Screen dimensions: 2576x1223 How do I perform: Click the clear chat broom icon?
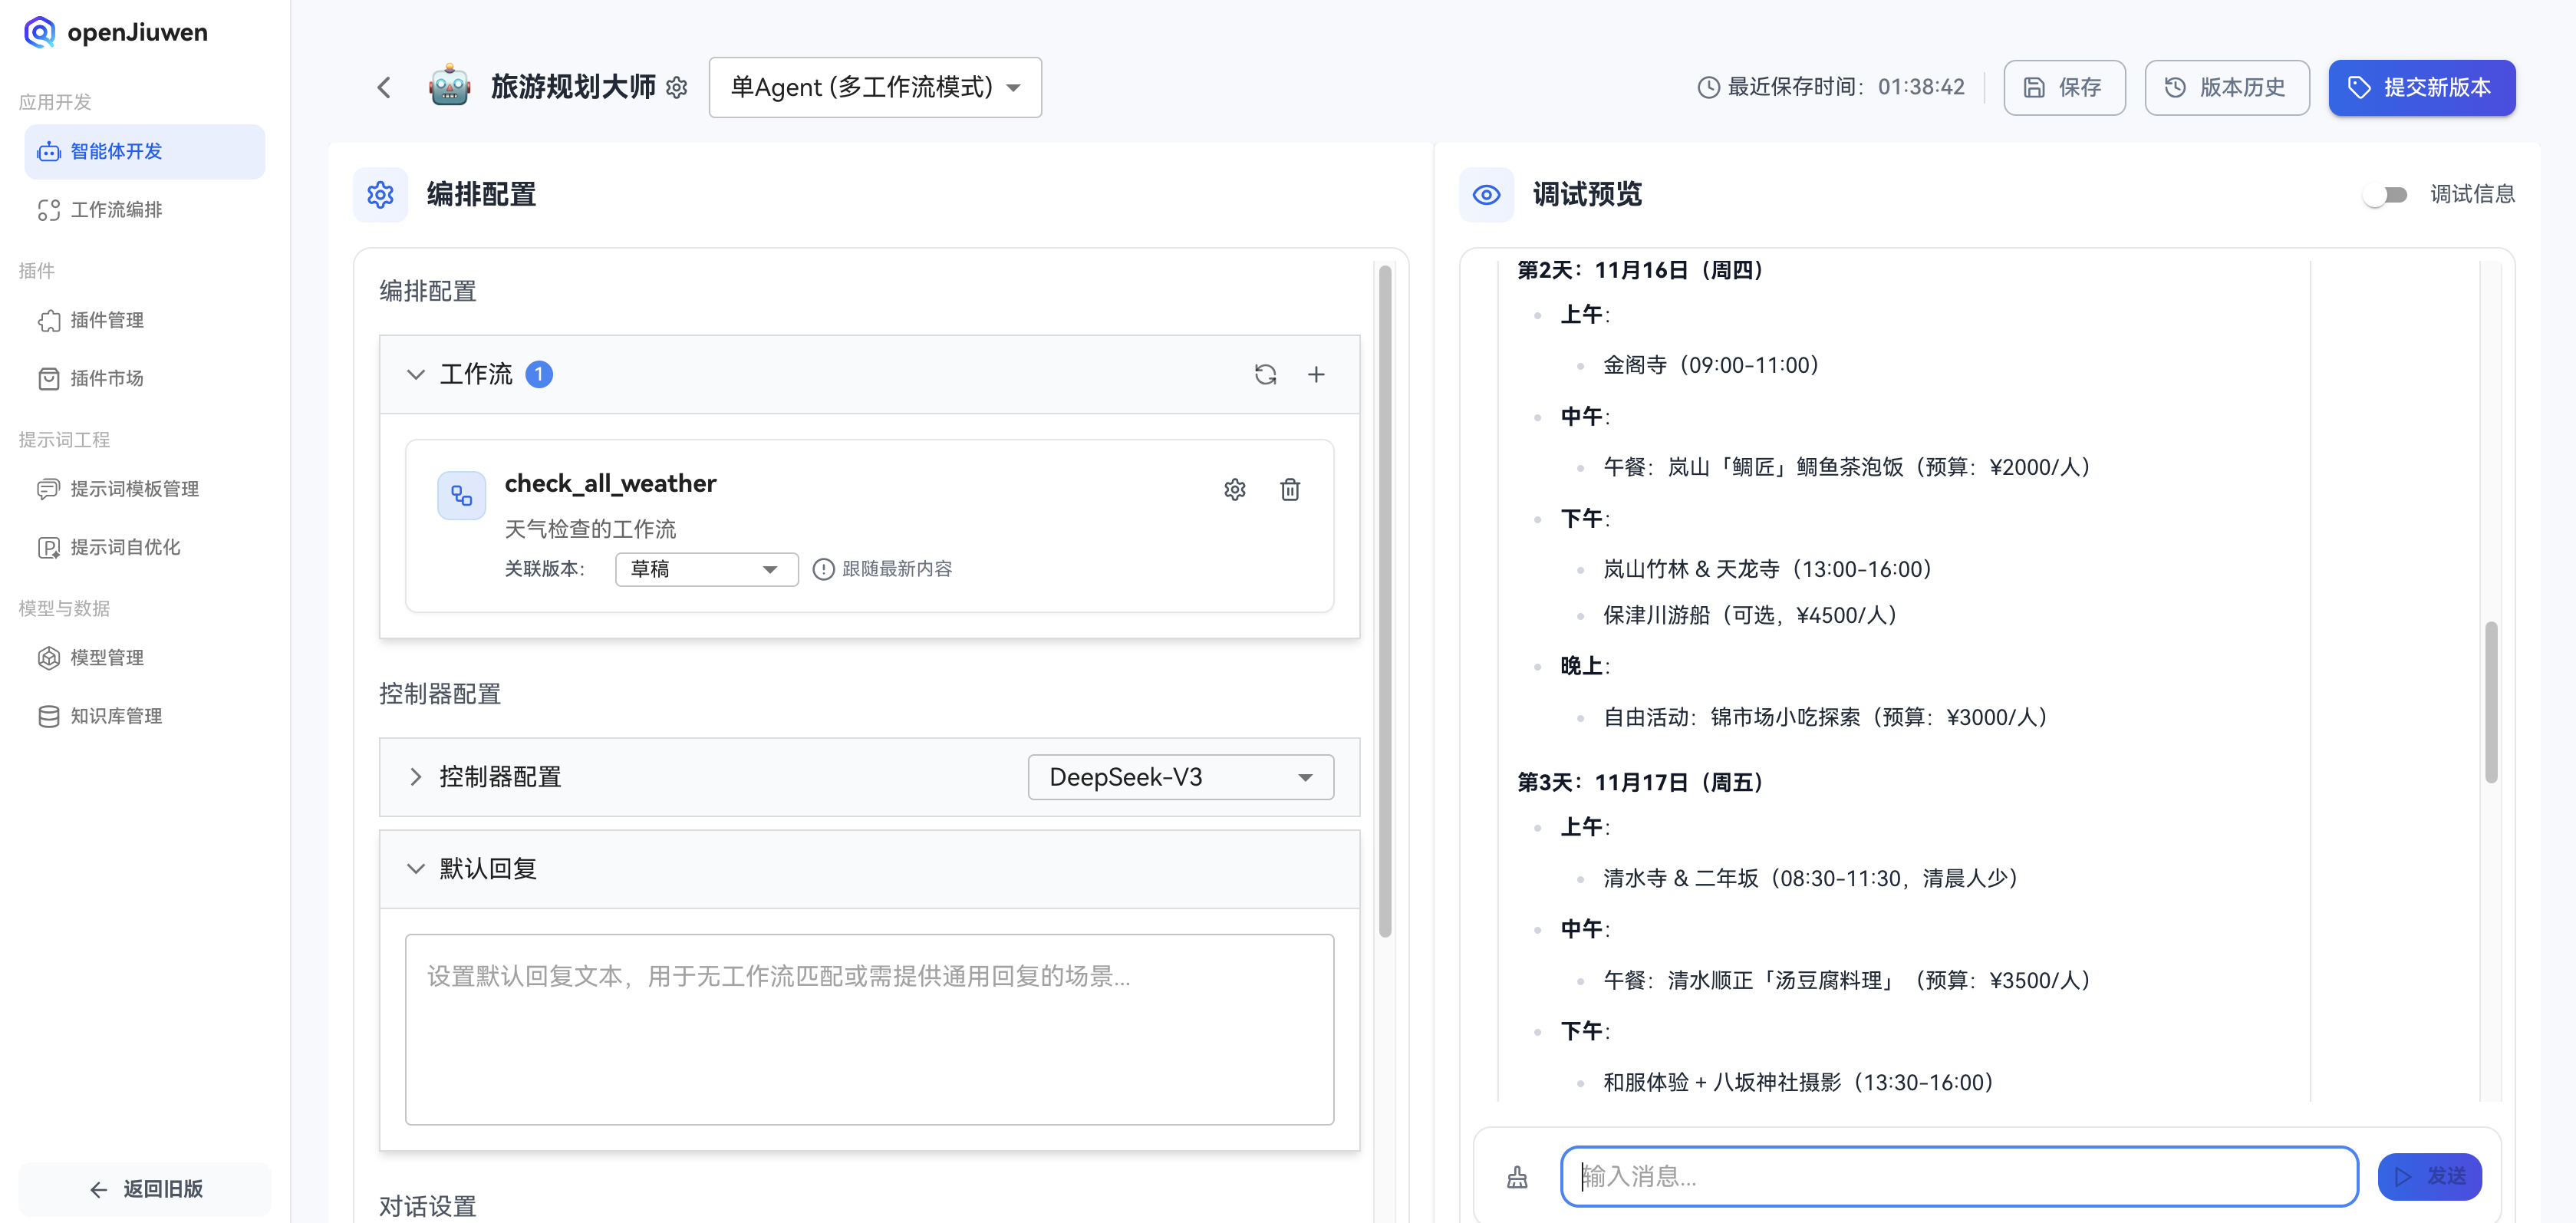click(1517, 1177)
